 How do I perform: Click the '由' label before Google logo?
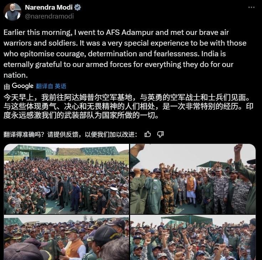7,87
